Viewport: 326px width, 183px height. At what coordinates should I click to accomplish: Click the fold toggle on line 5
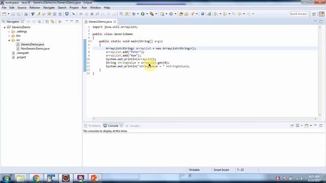click(91, 41)
